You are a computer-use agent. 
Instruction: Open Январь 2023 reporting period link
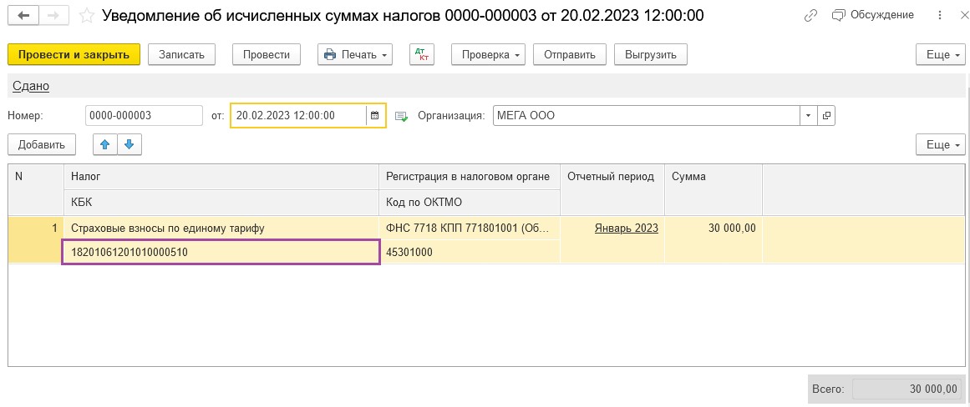pyautogui.click(x=626, y=228)
